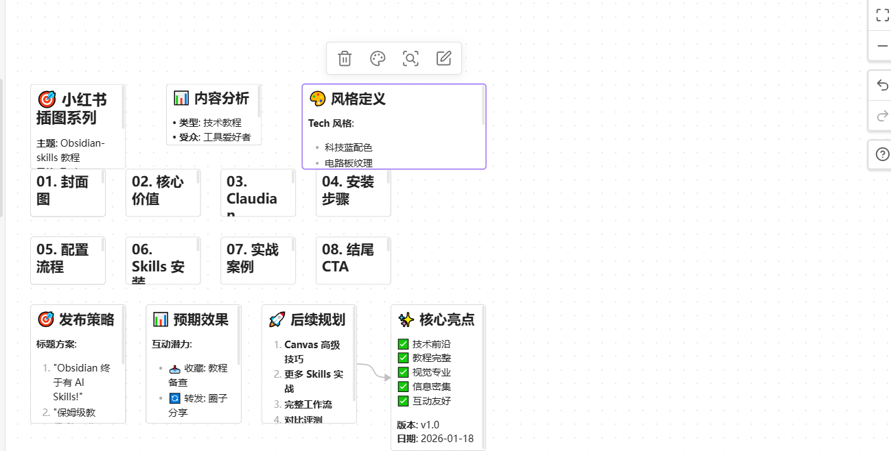Click the 版本: v1.0 line
The height and width of the screenshot is (451, 891).
click(418, 424)
